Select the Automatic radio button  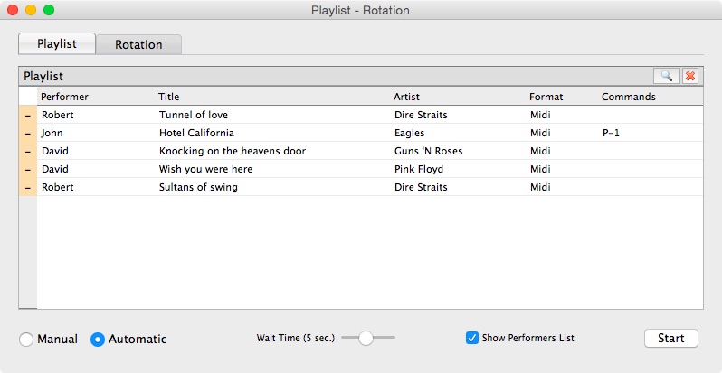98,340
